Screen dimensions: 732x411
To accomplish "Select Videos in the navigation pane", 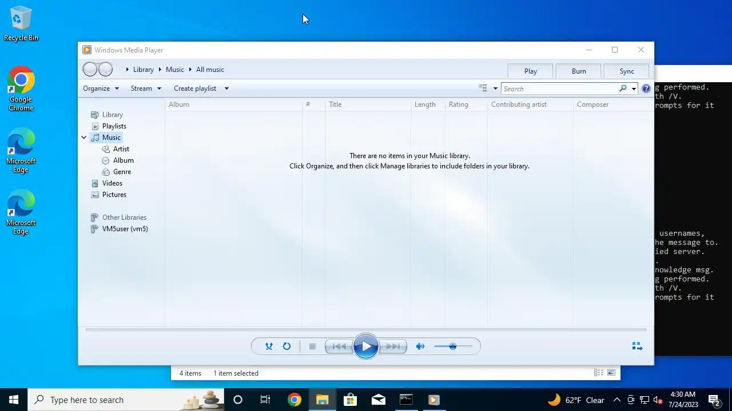I will 112,183.
